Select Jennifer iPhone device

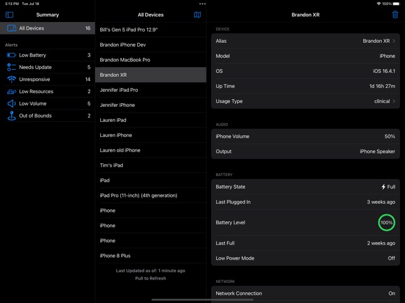click(x=151, y=105)
